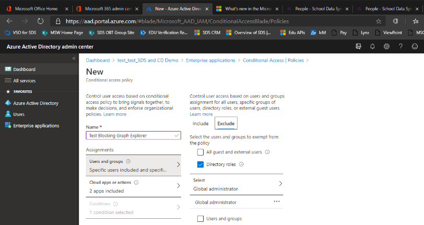
Task: Collapse the sidebar with double chevron
Action: point(74,58)
